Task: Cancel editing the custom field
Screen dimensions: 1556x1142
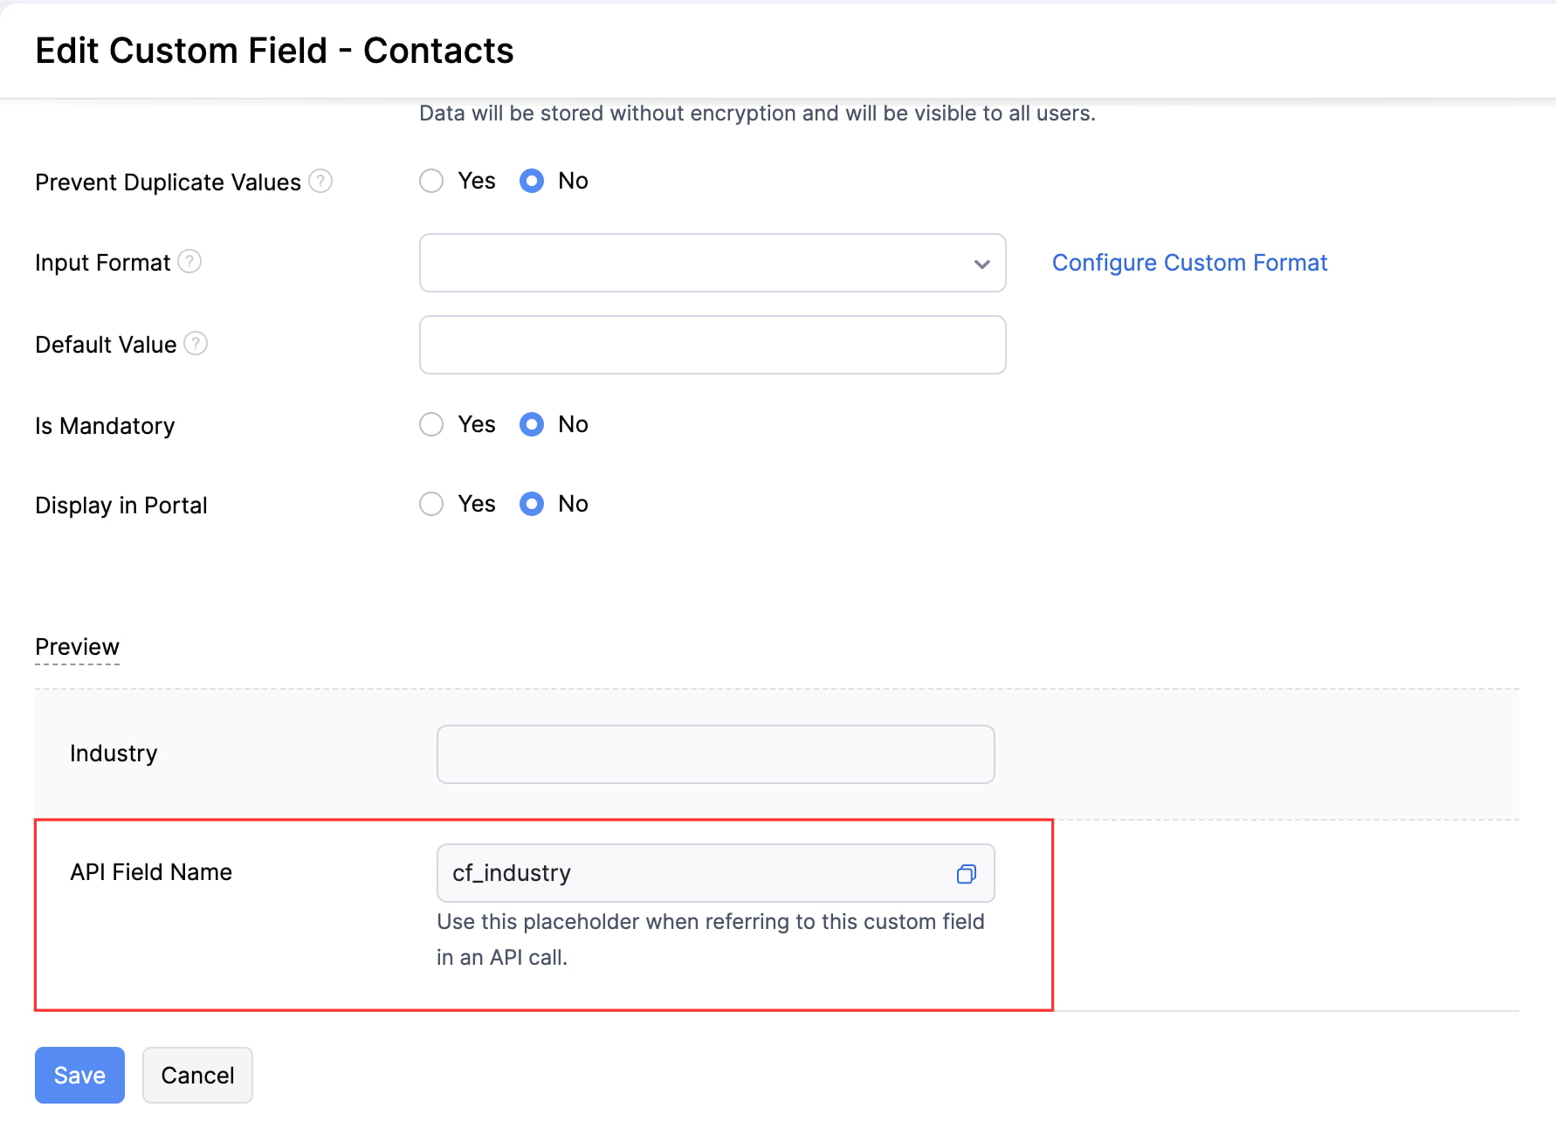Action: [197, 1075]
